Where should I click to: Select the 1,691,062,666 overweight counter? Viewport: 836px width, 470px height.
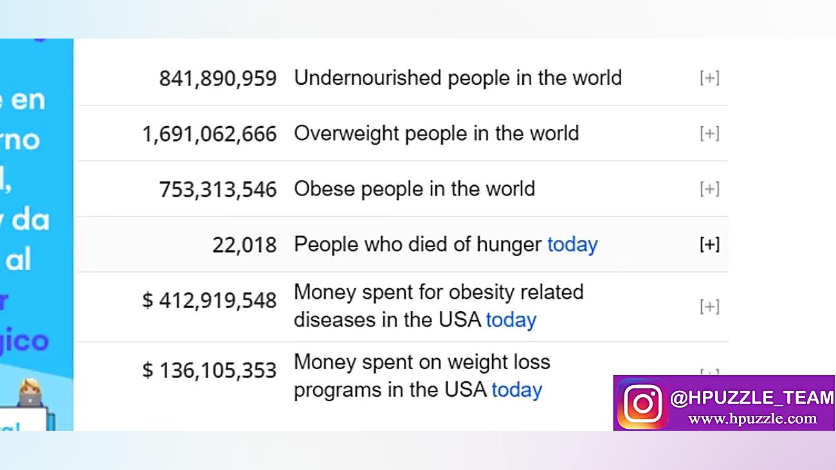[x=209, y=134]
